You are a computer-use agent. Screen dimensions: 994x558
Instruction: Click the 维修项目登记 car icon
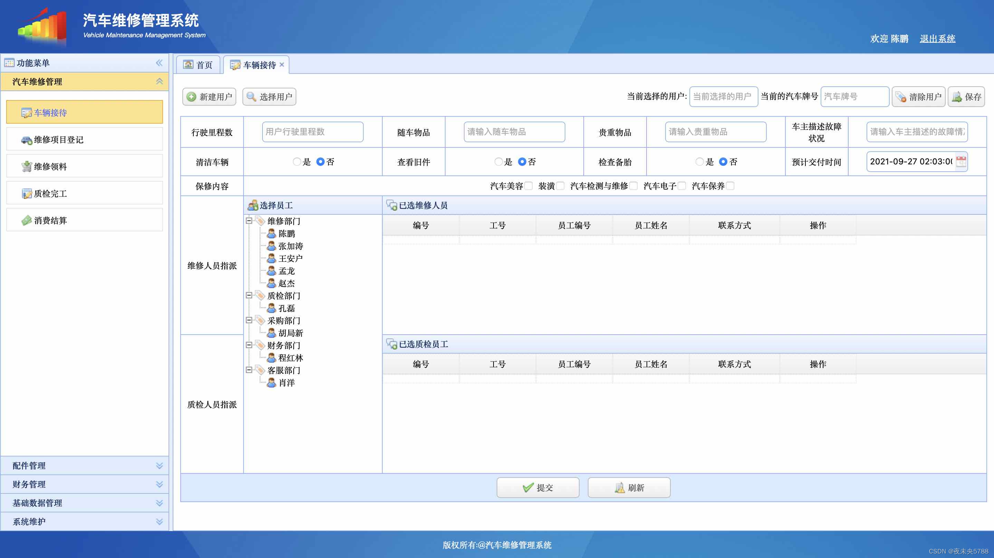click(26, 140)
